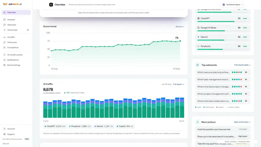Open the All runs link
Screen dimensions: 261x147
point(180,27)
